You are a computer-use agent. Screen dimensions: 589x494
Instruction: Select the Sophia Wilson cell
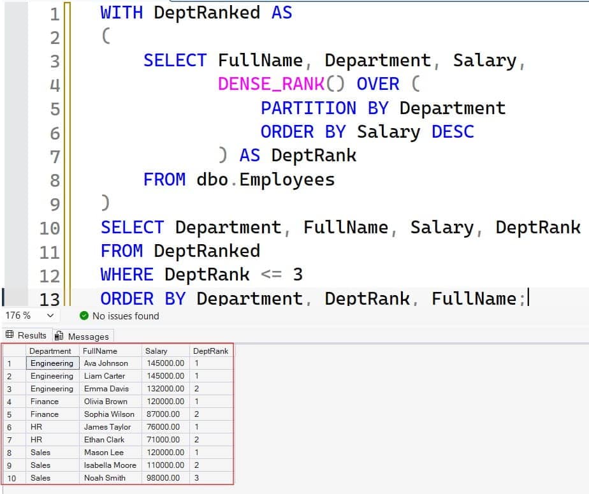(110, 414)
